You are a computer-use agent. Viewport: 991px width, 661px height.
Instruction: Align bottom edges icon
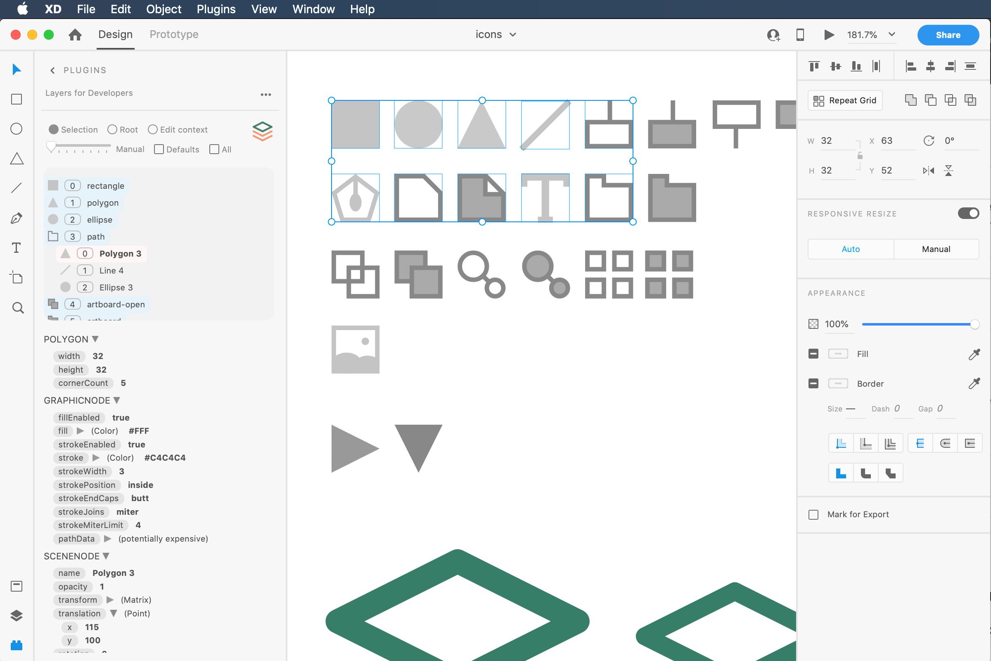tap(856, 66)
